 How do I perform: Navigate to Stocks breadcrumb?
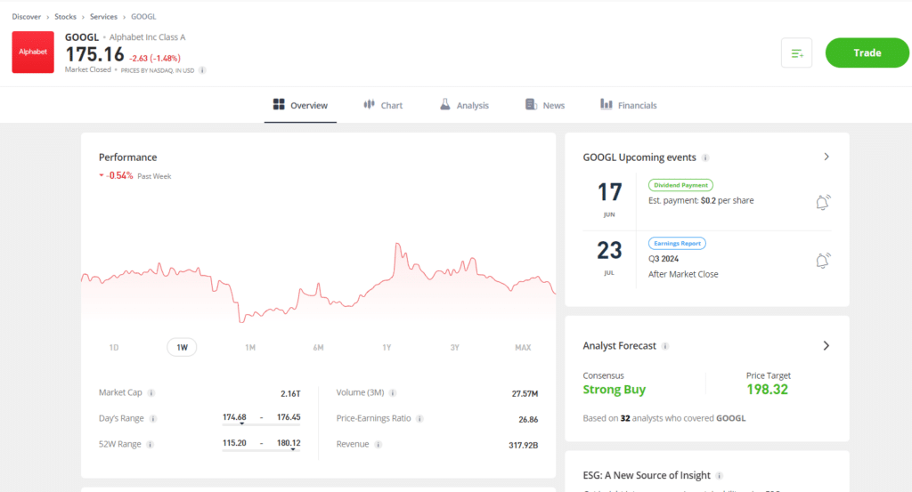[65, 17]
